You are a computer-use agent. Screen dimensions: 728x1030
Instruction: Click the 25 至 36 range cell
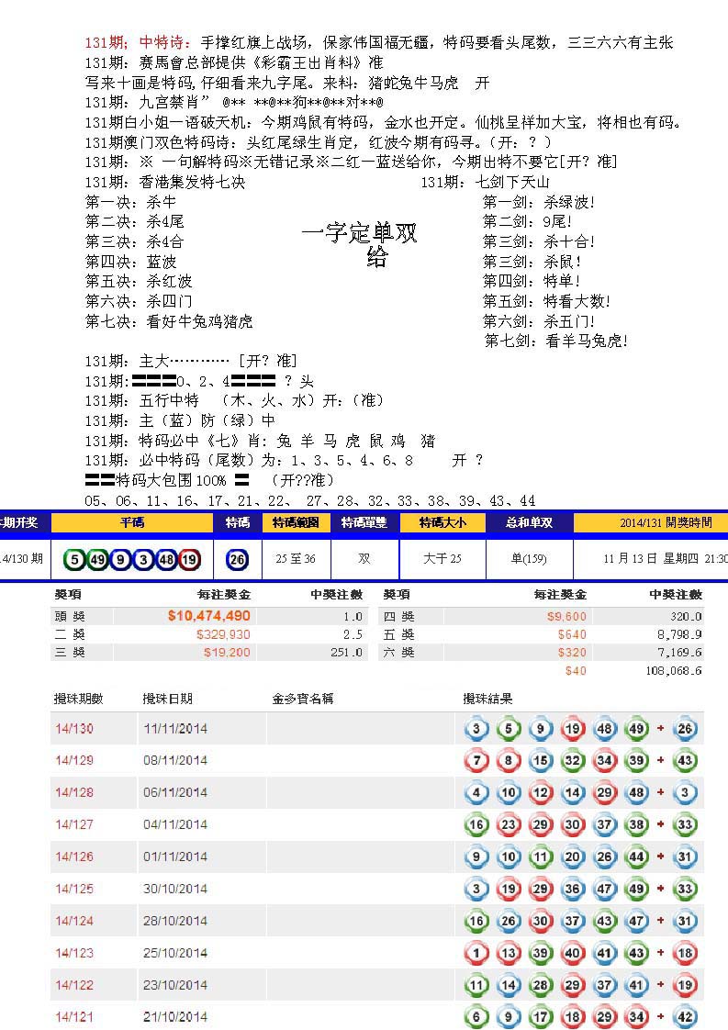tap(296, 559)
